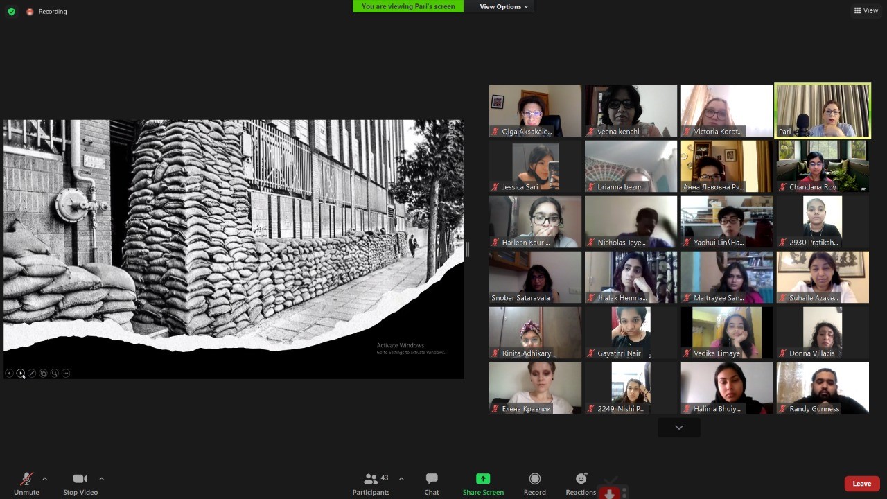Expand the arrow next to Participants count
The height and width of the screenshot is (499, 887).
(x=401, y=478)
